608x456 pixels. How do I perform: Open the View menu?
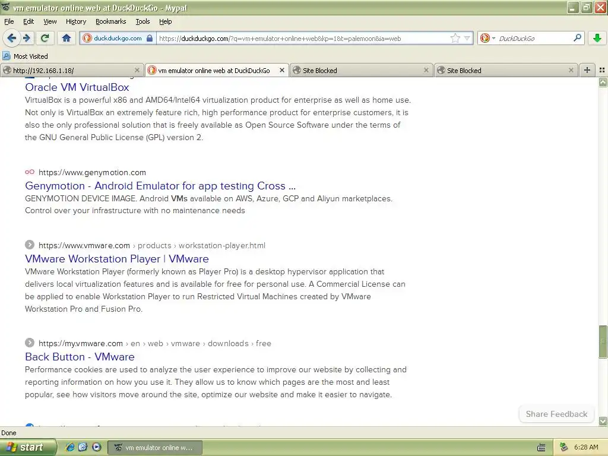point(50,21)
